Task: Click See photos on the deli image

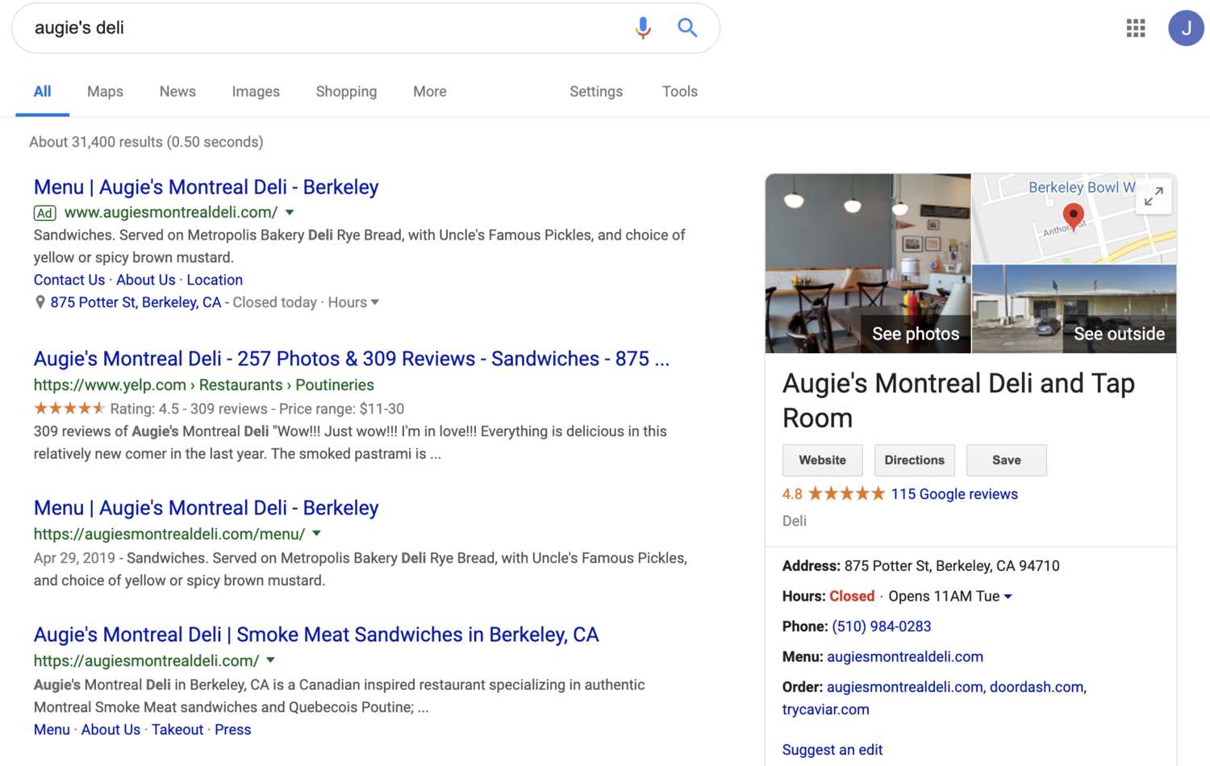Action: [916, 333]
